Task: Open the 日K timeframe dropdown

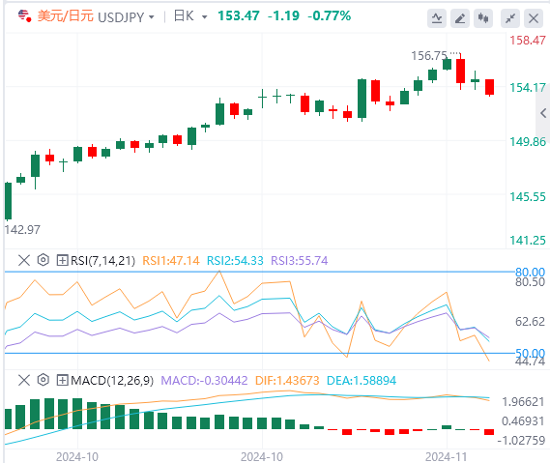Action: click(204, 16)
